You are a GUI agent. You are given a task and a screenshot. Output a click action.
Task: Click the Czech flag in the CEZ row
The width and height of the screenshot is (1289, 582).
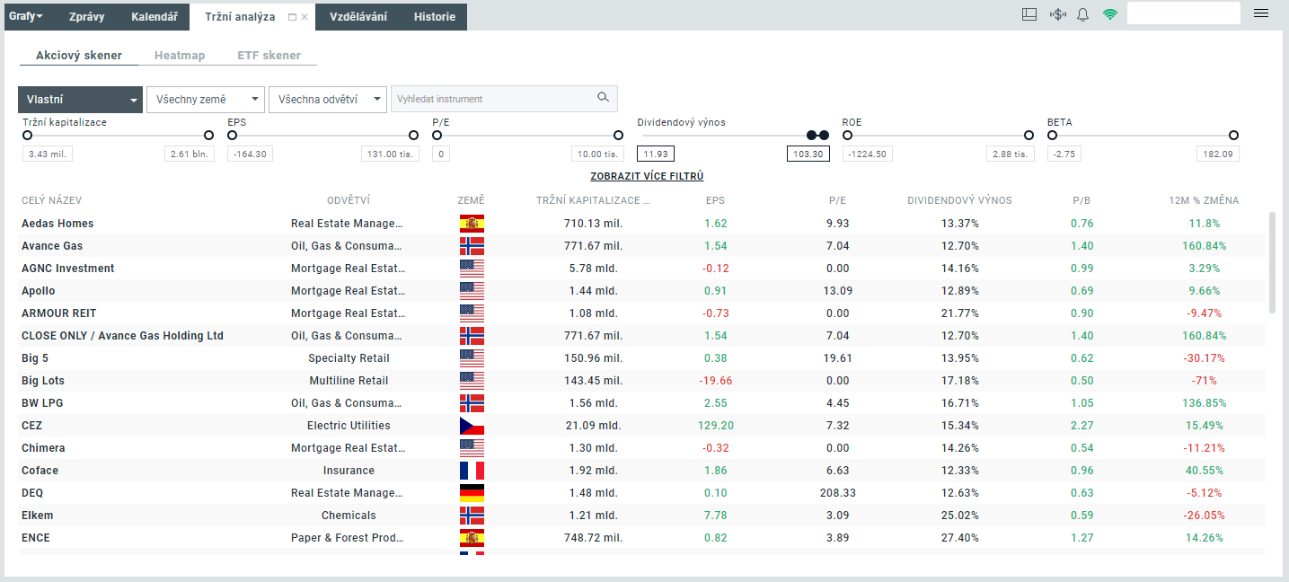[x=472, y=426]
